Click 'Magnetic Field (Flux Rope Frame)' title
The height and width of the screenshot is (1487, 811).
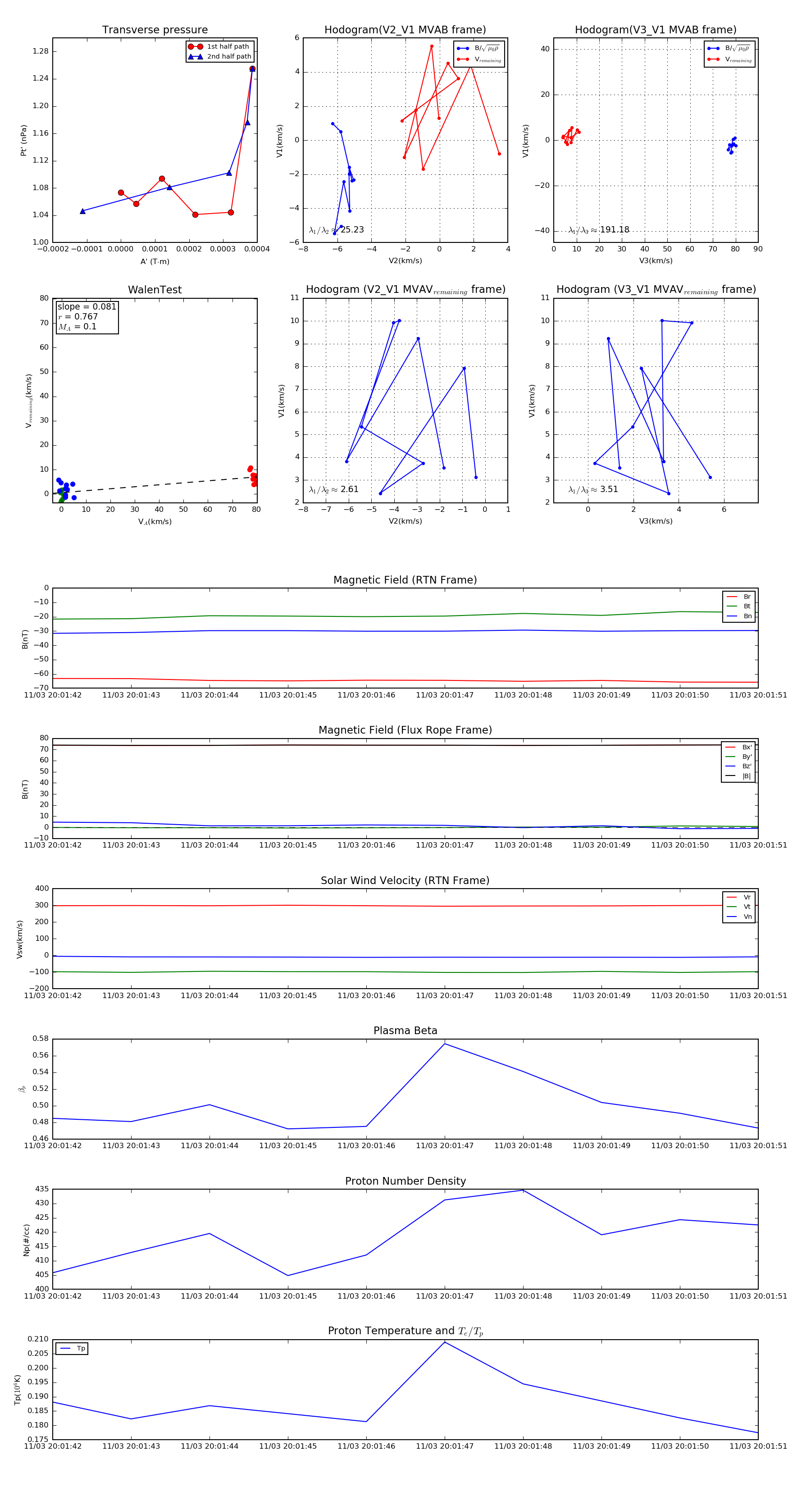405,730
